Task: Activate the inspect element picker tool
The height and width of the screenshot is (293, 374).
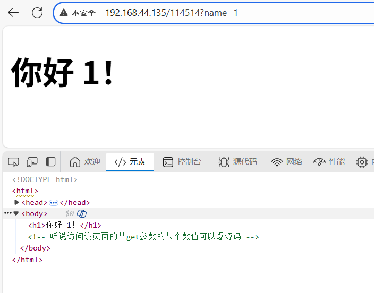Action: pos(13,162)
